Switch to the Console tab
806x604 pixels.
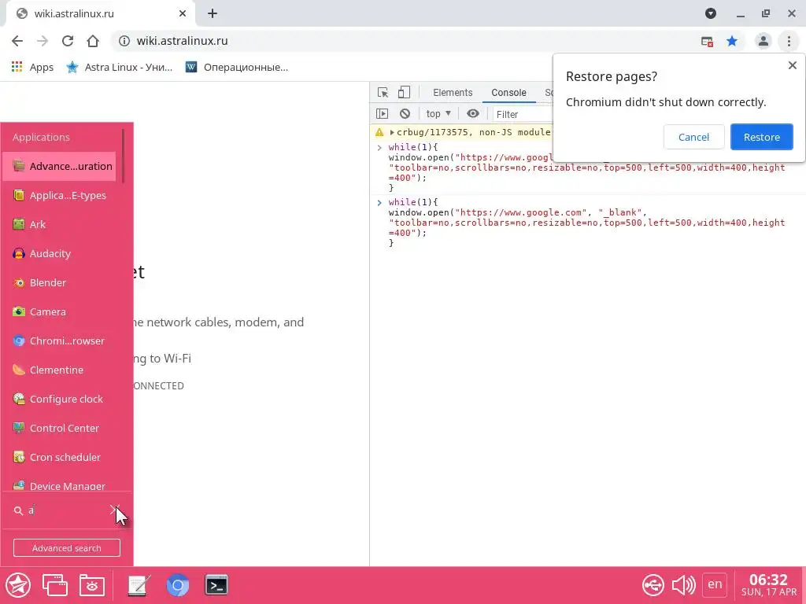pos(509,93)
